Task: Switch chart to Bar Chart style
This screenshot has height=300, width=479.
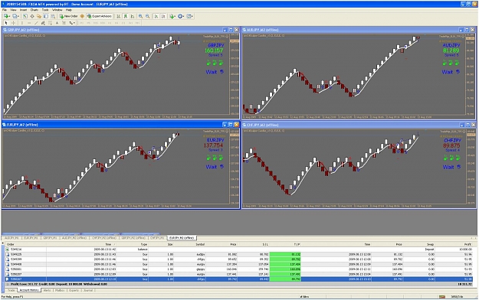Action: coord(118,16)
